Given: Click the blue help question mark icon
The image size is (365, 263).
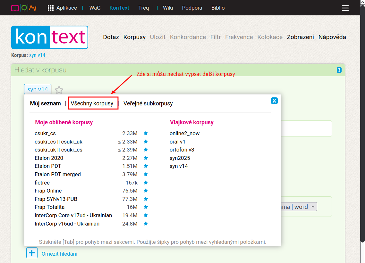Looking at the screenshot, I should click(x=339, y=70).
